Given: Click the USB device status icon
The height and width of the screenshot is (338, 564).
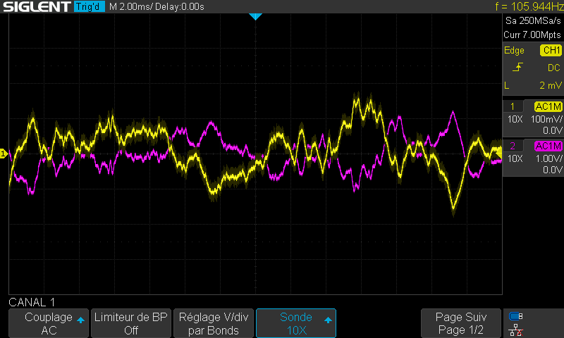Looking at the screenshot, I should coord(516,316).
